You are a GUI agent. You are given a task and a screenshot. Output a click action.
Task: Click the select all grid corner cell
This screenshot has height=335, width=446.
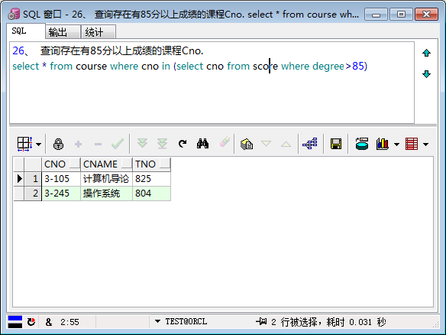19,164
